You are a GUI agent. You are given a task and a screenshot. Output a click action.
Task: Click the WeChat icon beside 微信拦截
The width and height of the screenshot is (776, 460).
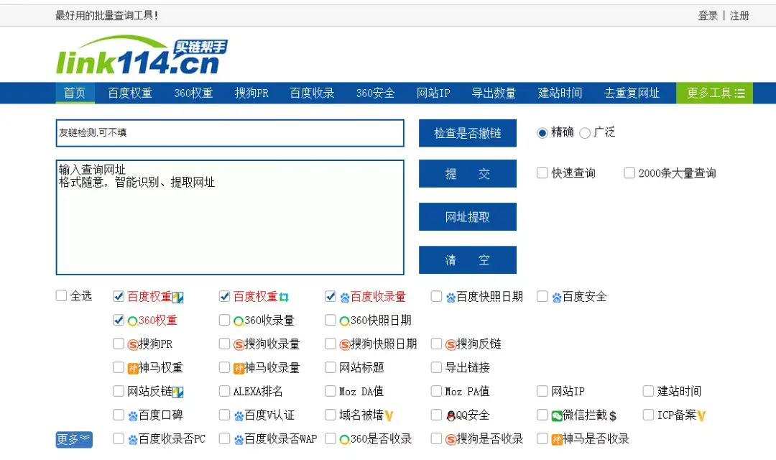pyautogui.click(x=557, y=416)
